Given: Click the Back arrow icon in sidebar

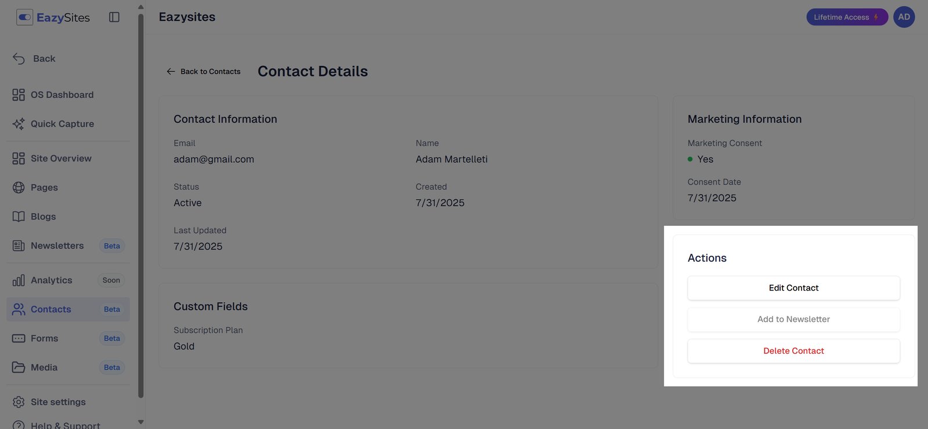Looking at the screenshot, I should pyautogui.click(x=19, y=58).
